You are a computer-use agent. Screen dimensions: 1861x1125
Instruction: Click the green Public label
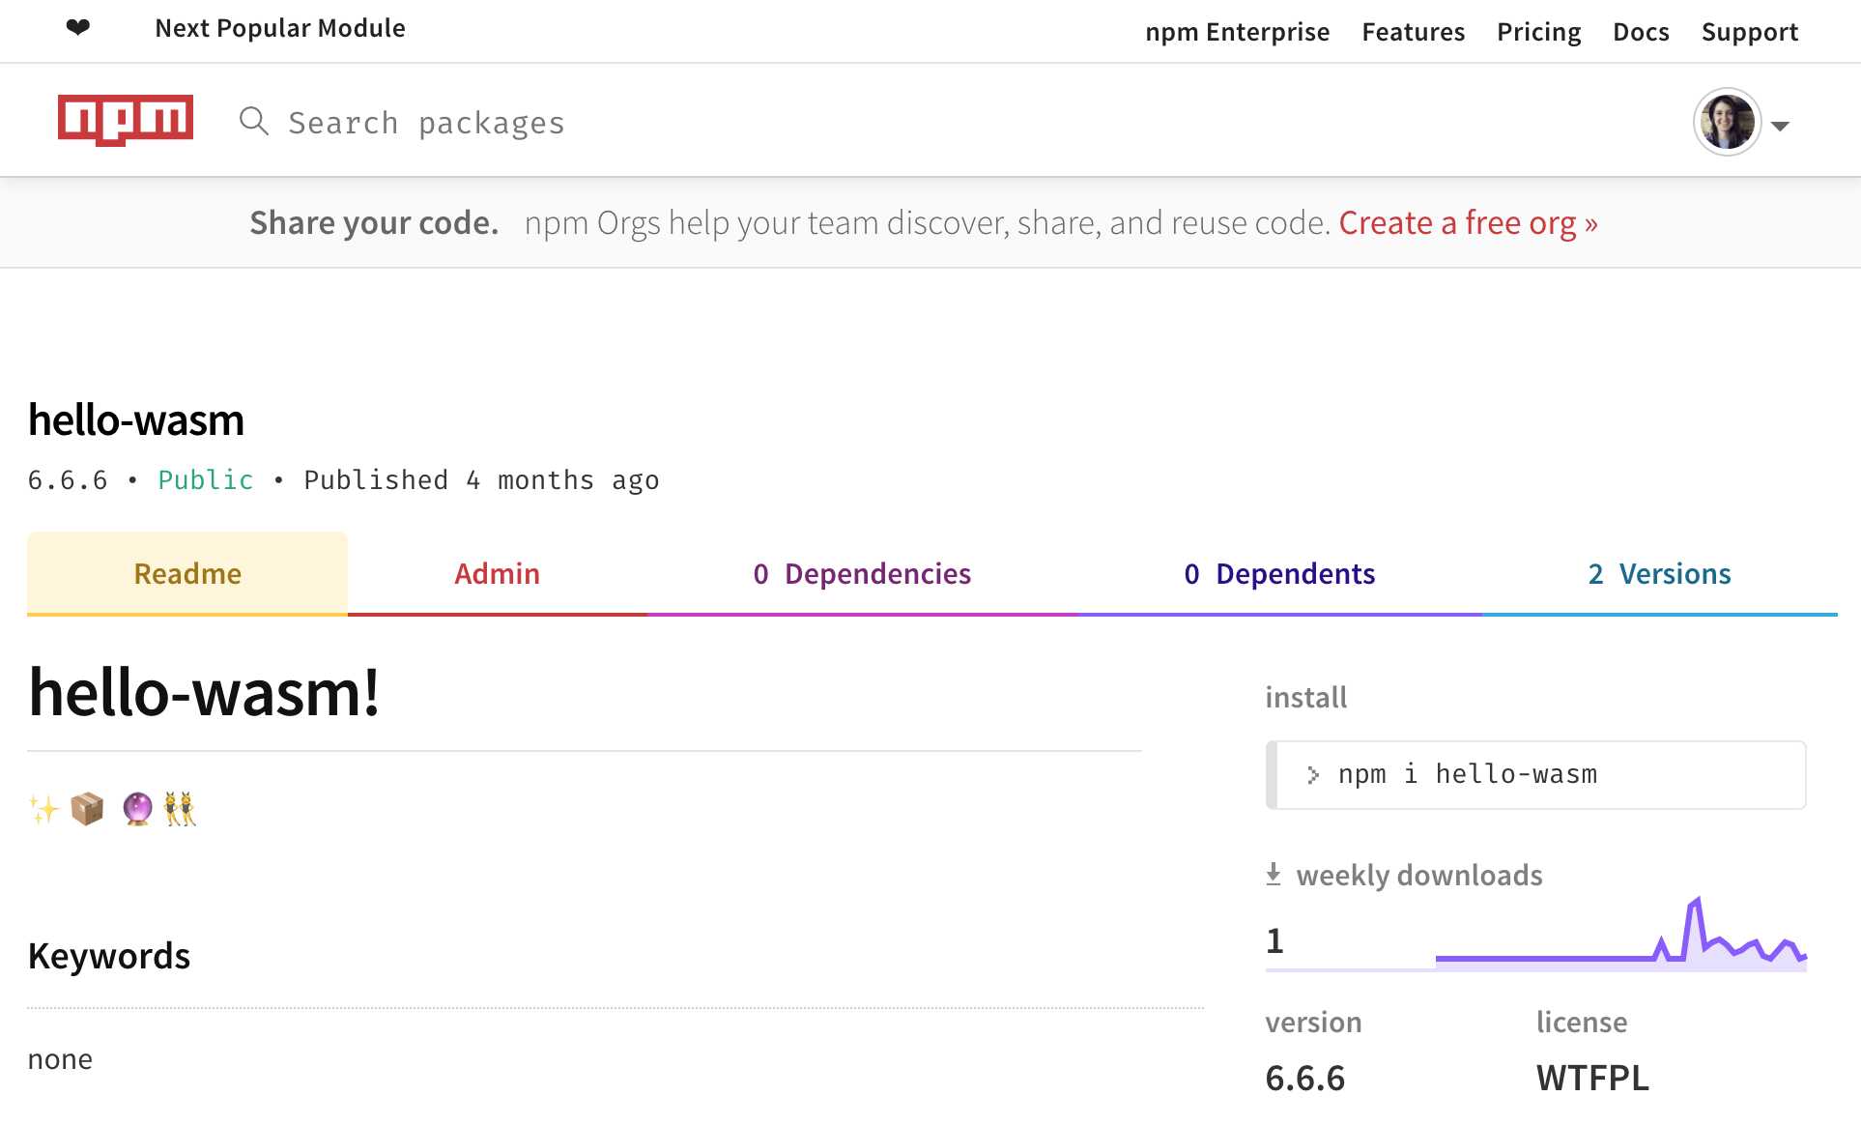tap(206, 480)
